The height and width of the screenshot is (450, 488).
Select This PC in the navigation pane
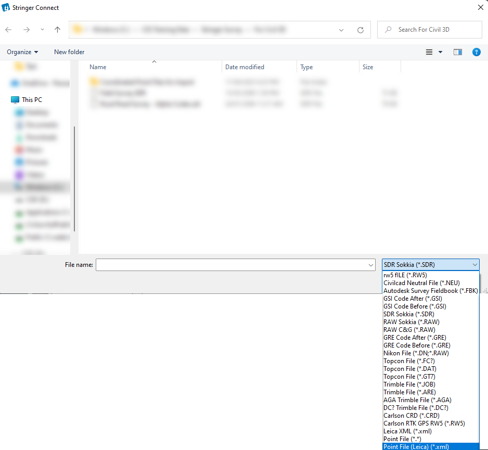[27, 99]
